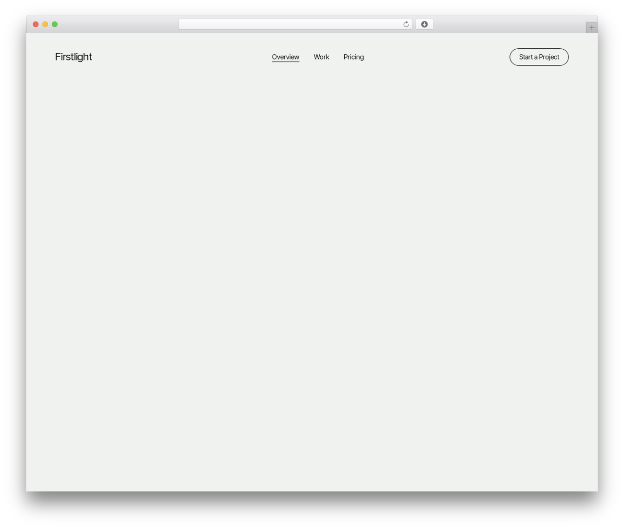Open the Overview nav link
The width and height of the screenshot is (624, 529).
[x=286, y=57]
